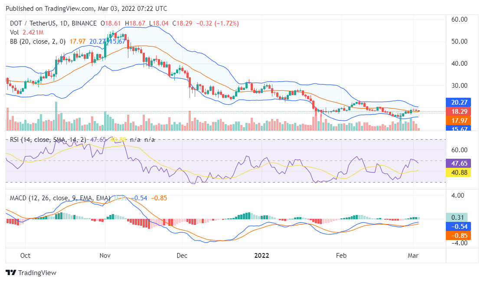The height and width of the screenshot is (282, 484).
Task: Click the TradingView logo icon at bottom left
Action: (x=11, y=273)
